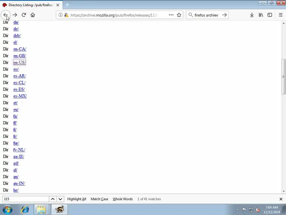Open Windows Explorer from the taskbar
The height and width of the screenshot is (215, 286).
pyautogui.click(x=41, y=209)
